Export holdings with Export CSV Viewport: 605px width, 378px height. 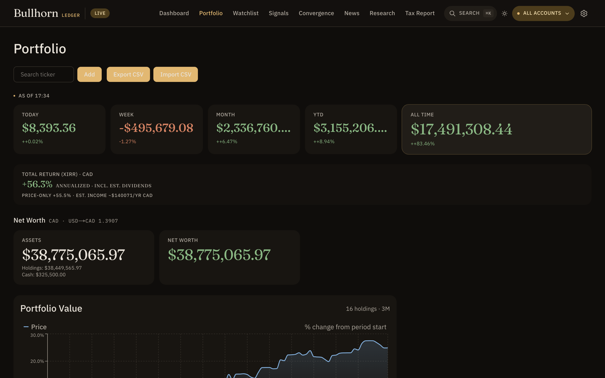(128, 74)
